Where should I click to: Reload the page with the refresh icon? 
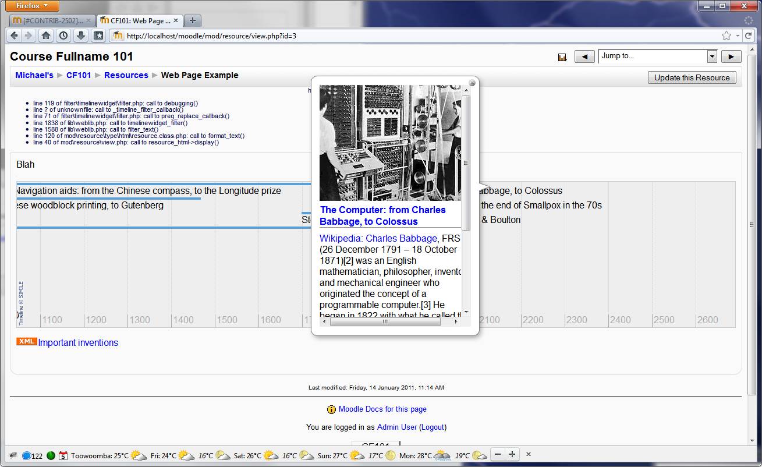click(747, 36)
